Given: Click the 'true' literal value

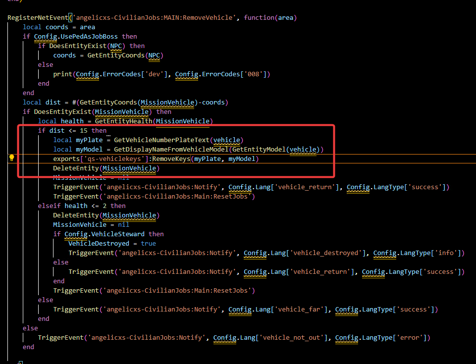Looking at the screenshot, I should tap(149, 244).
